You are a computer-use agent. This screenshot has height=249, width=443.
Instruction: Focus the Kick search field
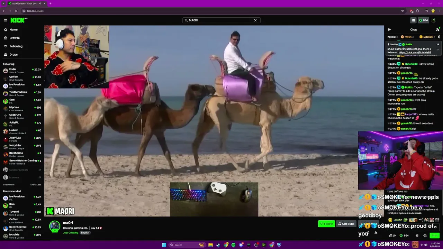click(221, 20)
